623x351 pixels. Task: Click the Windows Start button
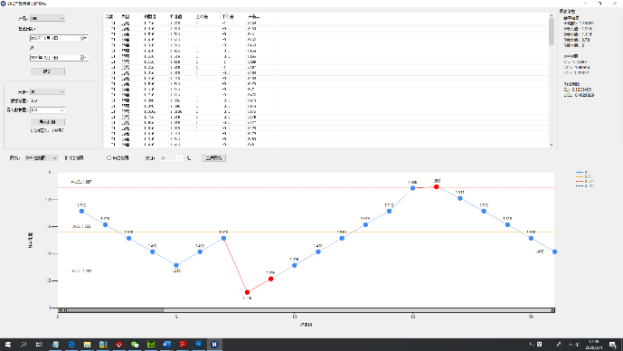tap(7, 345)
